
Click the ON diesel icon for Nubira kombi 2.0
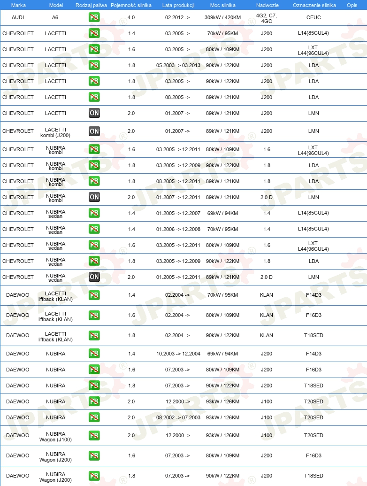pos(94,197)
